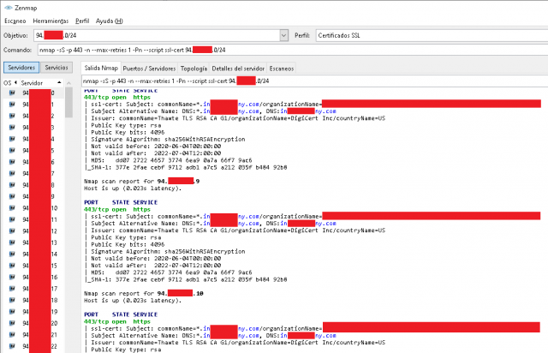Select OS icon of host ending in 11
548x353 pixels.
tap(12, 219)
